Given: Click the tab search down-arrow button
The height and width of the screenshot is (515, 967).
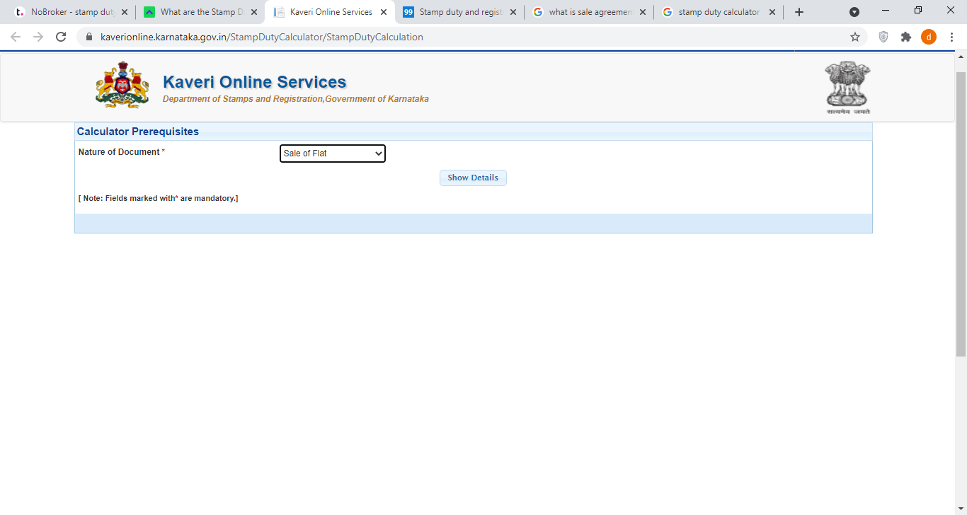Looking at the screenshot, I should tap(854, 12).
